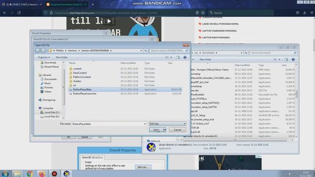Select Local Disk (D:) in navigation pane

click(x=52, y=117)
